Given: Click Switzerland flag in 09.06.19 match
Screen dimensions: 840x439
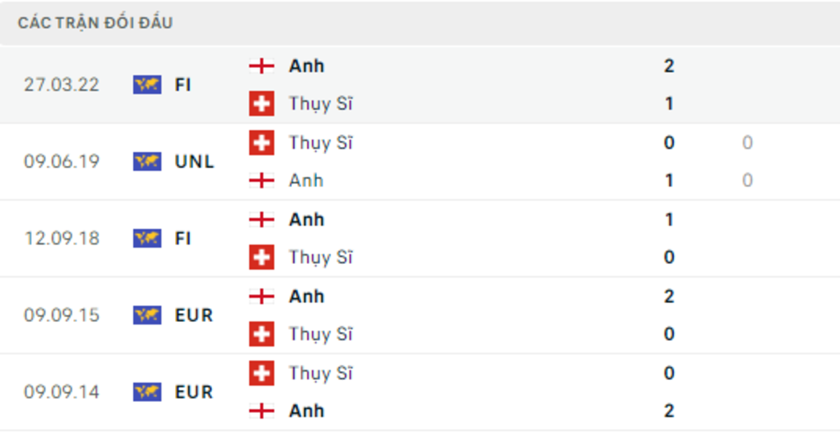Looking at the screenshot, I should point(262,143).
